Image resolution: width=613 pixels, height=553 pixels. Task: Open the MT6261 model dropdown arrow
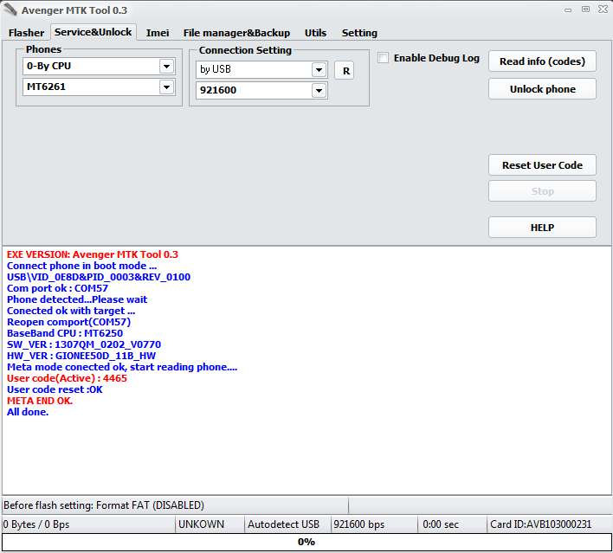coord(166,87)
